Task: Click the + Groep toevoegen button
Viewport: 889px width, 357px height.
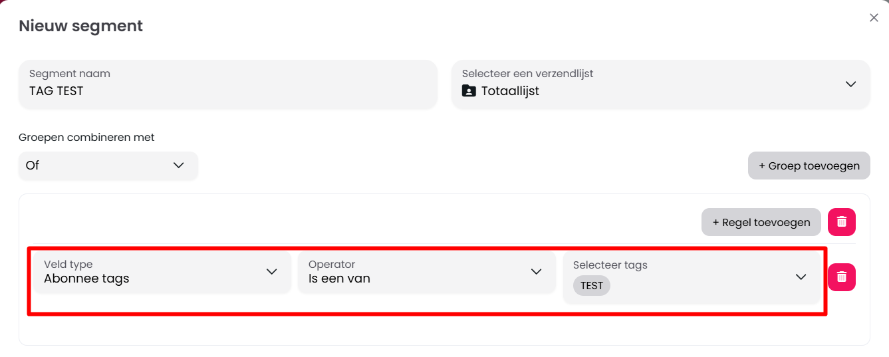Action: point(809,166)
